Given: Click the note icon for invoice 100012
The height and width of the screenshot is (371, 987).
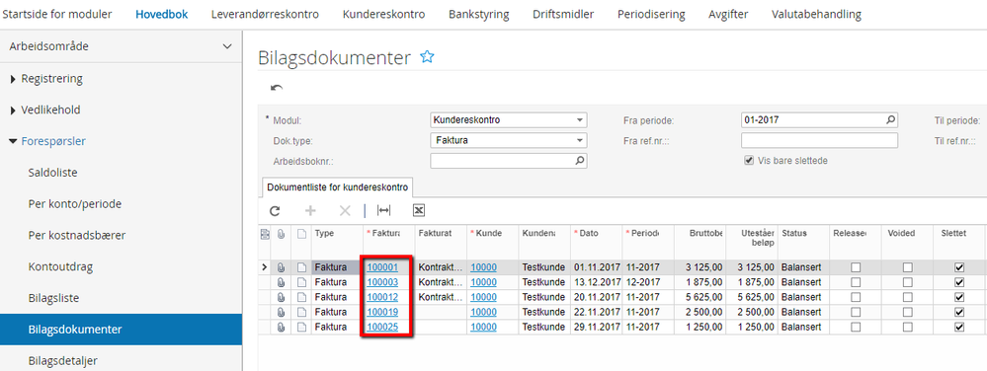Looking at the screenshot, I should pyautogui.click(x=301, y=297).
